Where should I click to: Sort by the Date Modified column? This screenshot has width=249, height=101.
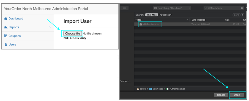coord(198,20)
